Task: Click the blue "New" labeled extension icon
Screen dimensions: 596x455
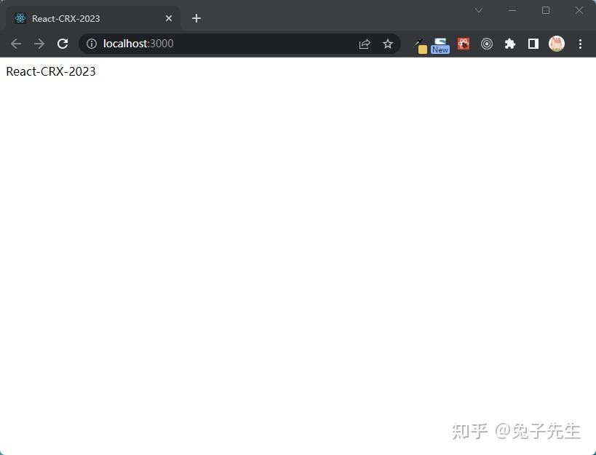Action: [440, 44]
